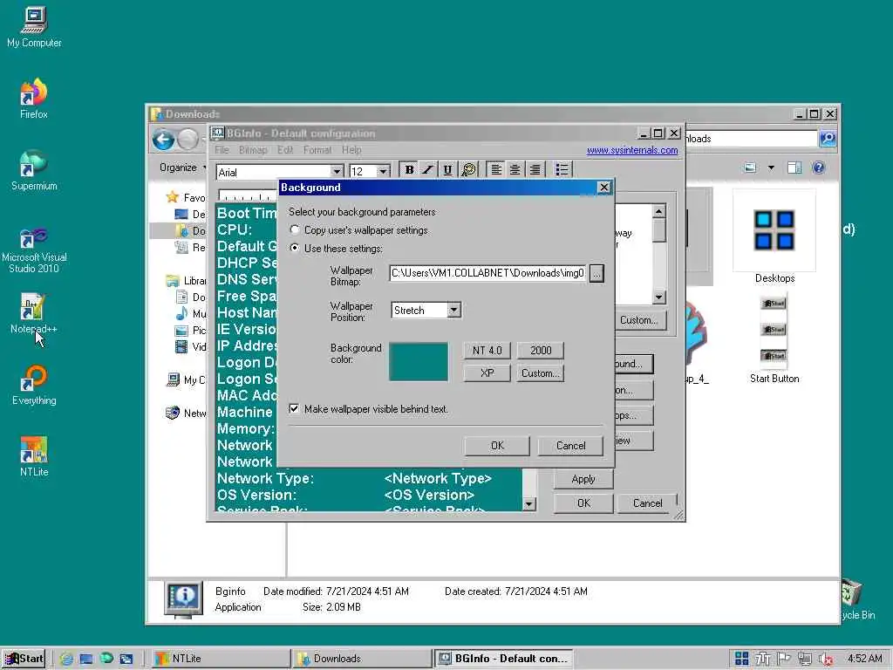Select the Copy user's wallpaper settings radio button

[295, 230]
